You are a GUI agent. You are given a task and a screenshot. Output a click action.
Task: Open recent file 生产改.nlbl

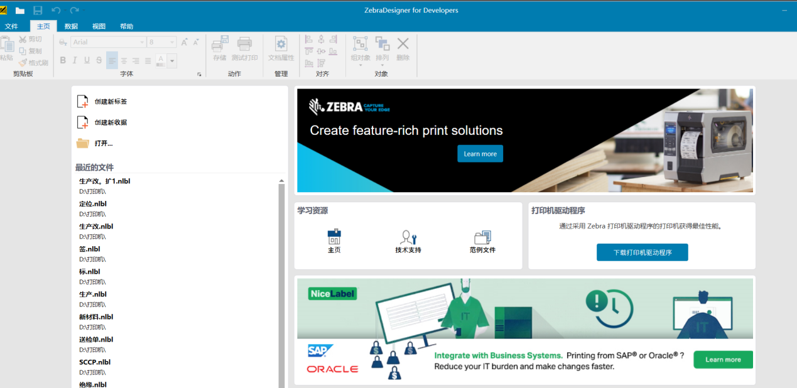(x=96, y=226)
